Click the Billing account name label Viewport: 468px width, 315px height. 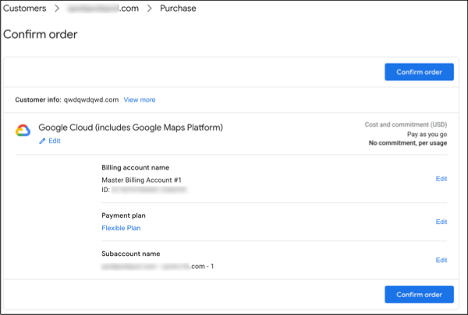pos(135,168)
